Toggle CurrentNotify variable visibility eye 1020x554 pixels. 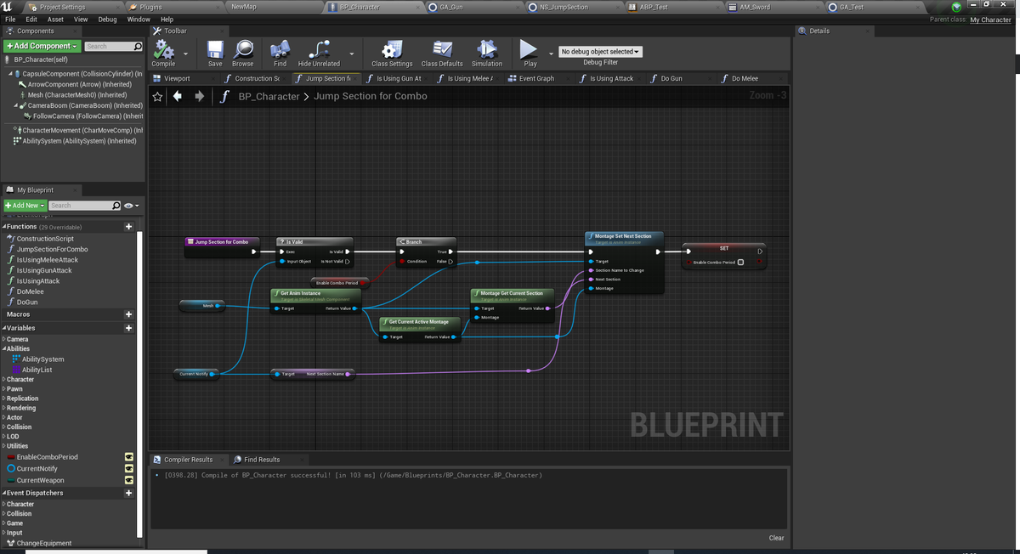pyautogui.click(x=128, y=469)
